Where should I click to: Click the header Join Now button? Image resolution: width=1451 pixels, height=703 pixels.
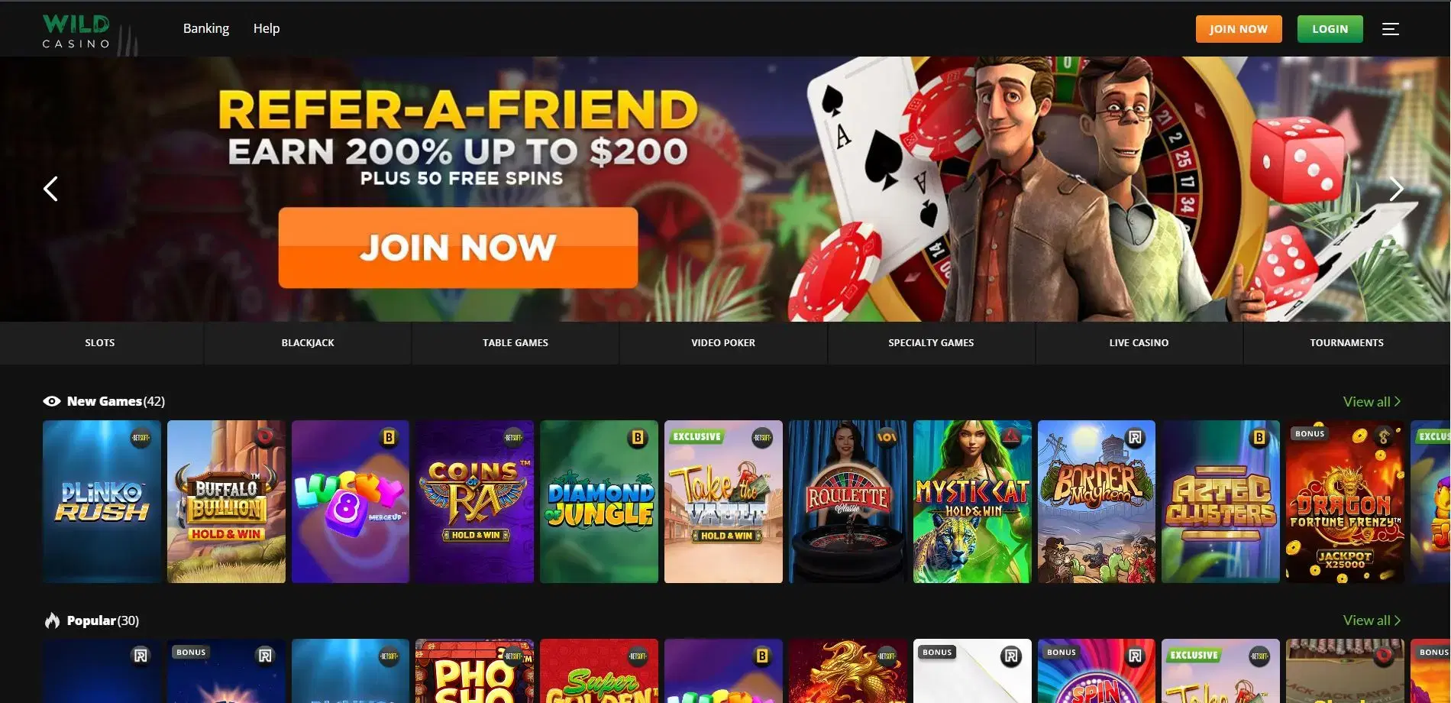1239,29
